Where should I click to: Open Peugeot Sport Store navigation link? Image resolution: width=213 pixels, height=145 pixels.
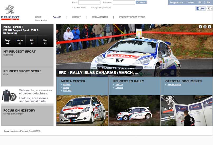click(x=132, y=17)
